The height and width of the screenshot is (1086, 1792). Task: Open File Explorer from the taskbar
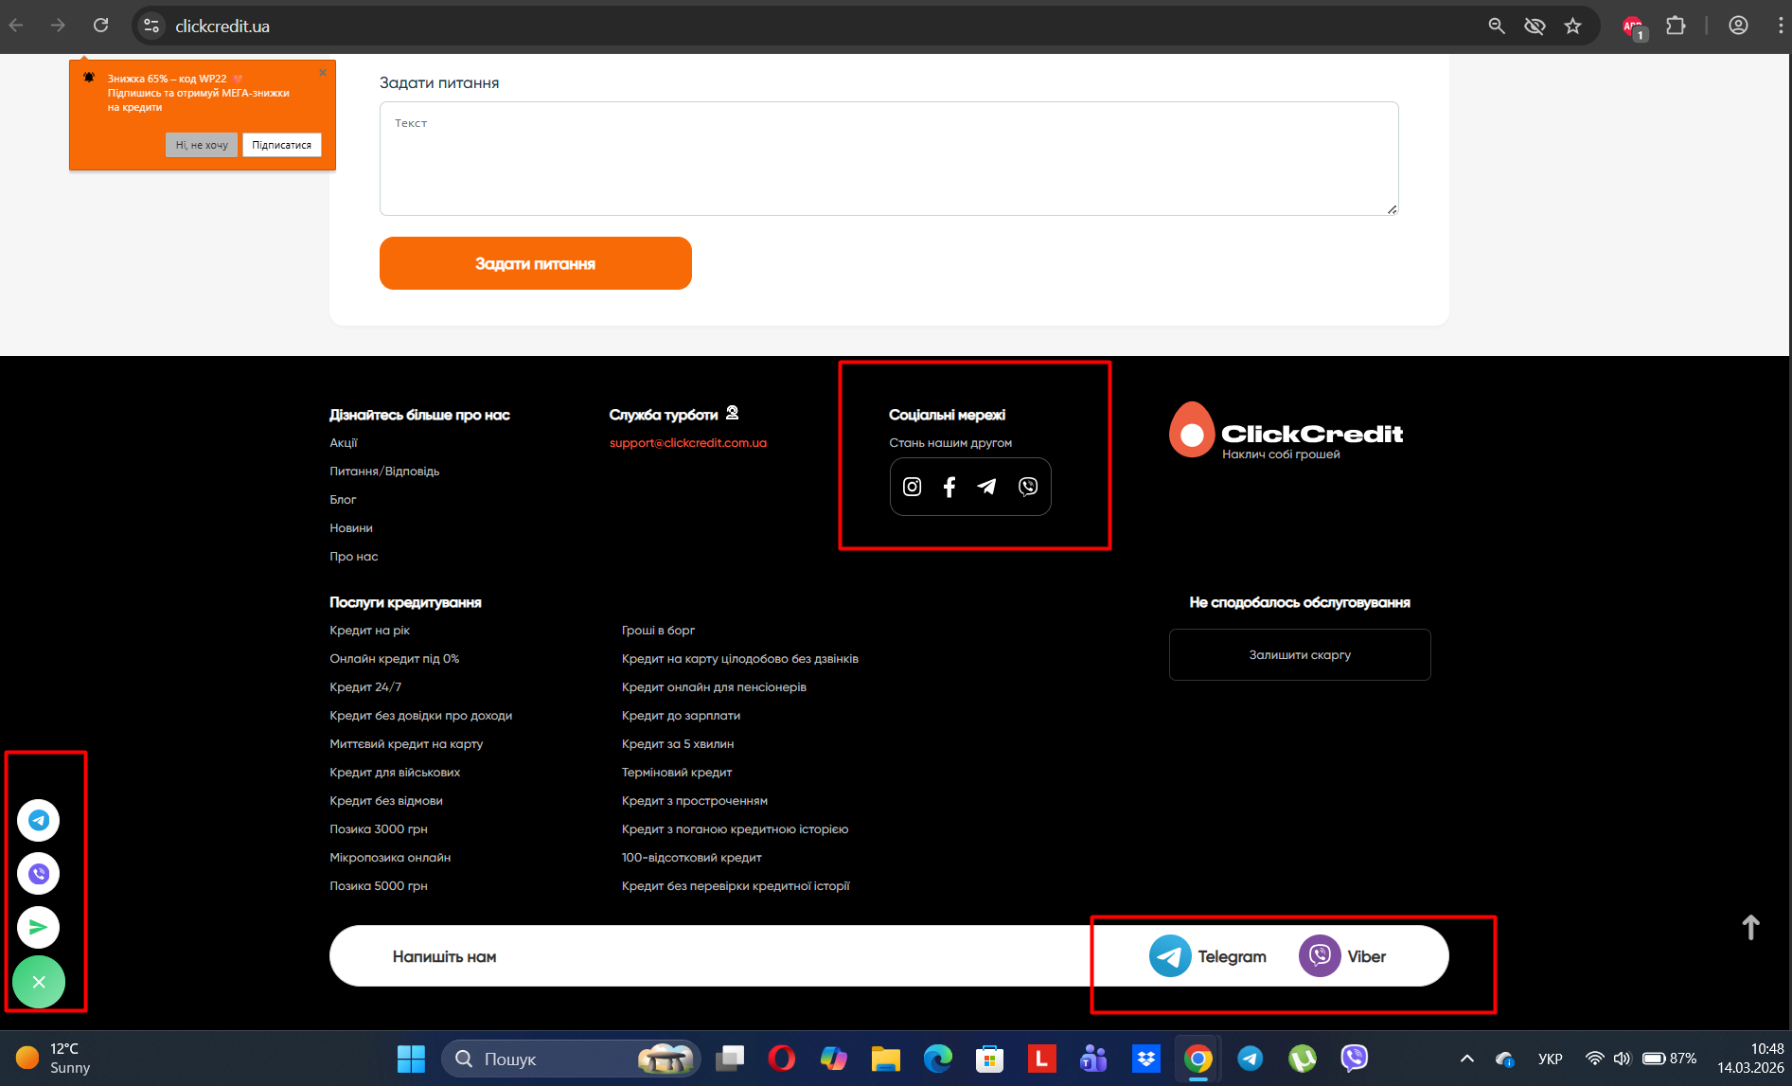[885, 1059]
